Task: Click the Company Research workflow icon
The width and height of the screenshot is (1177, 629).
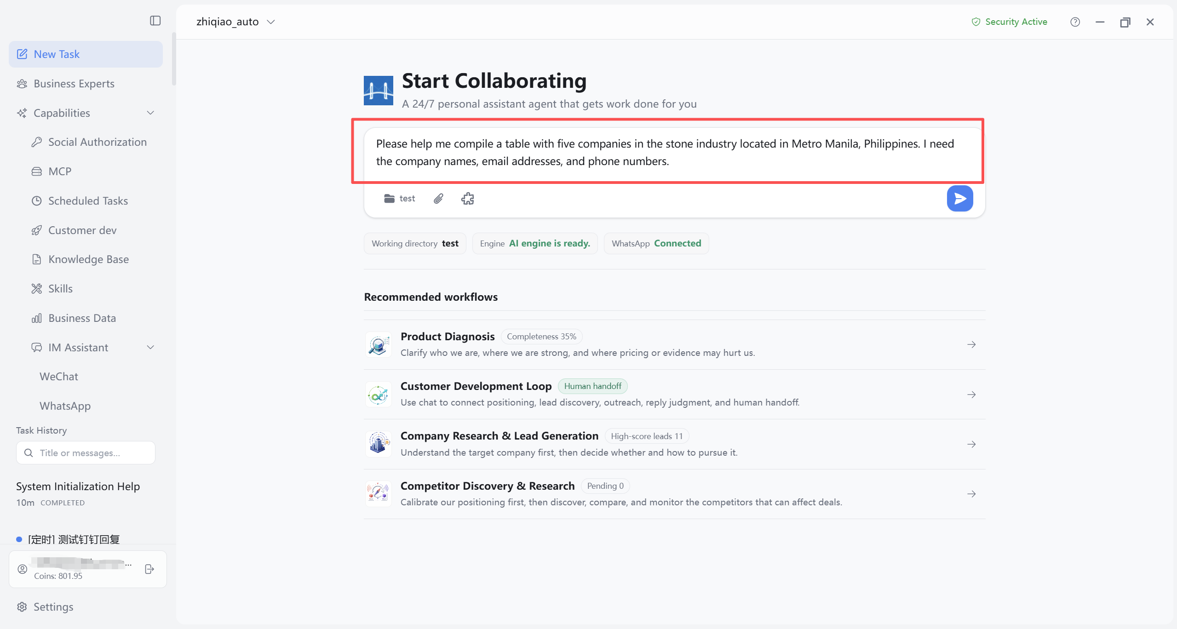Action: click(x=378, y=444)
